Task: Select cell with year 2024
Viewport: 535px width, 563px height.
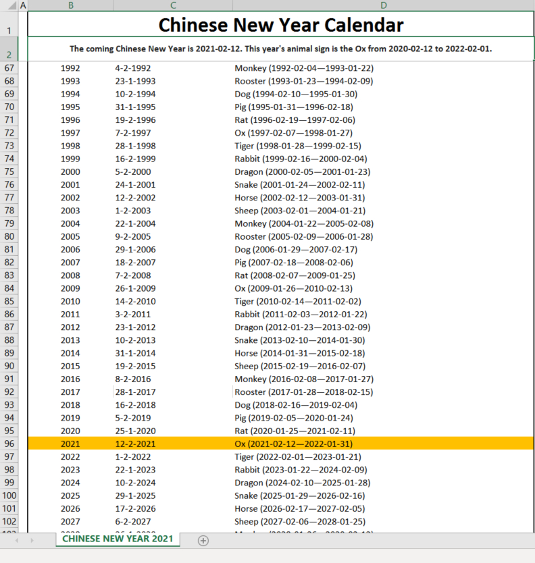Action: (x=70, y=482)
